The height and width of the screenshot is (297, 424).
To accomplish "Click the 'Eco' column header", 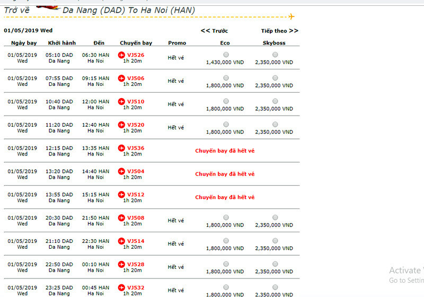I will tap(225, 43).
